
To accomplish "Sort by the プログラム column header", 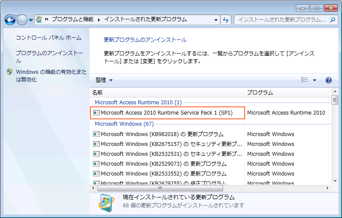I will 286,93.
